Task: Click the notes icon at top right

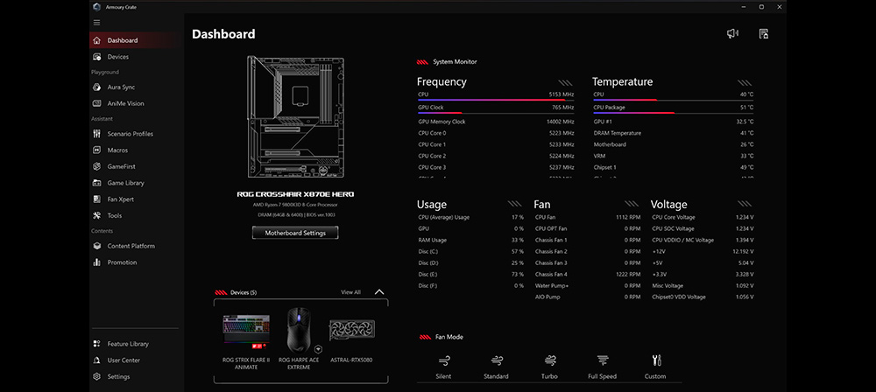Action: [764, 33]
